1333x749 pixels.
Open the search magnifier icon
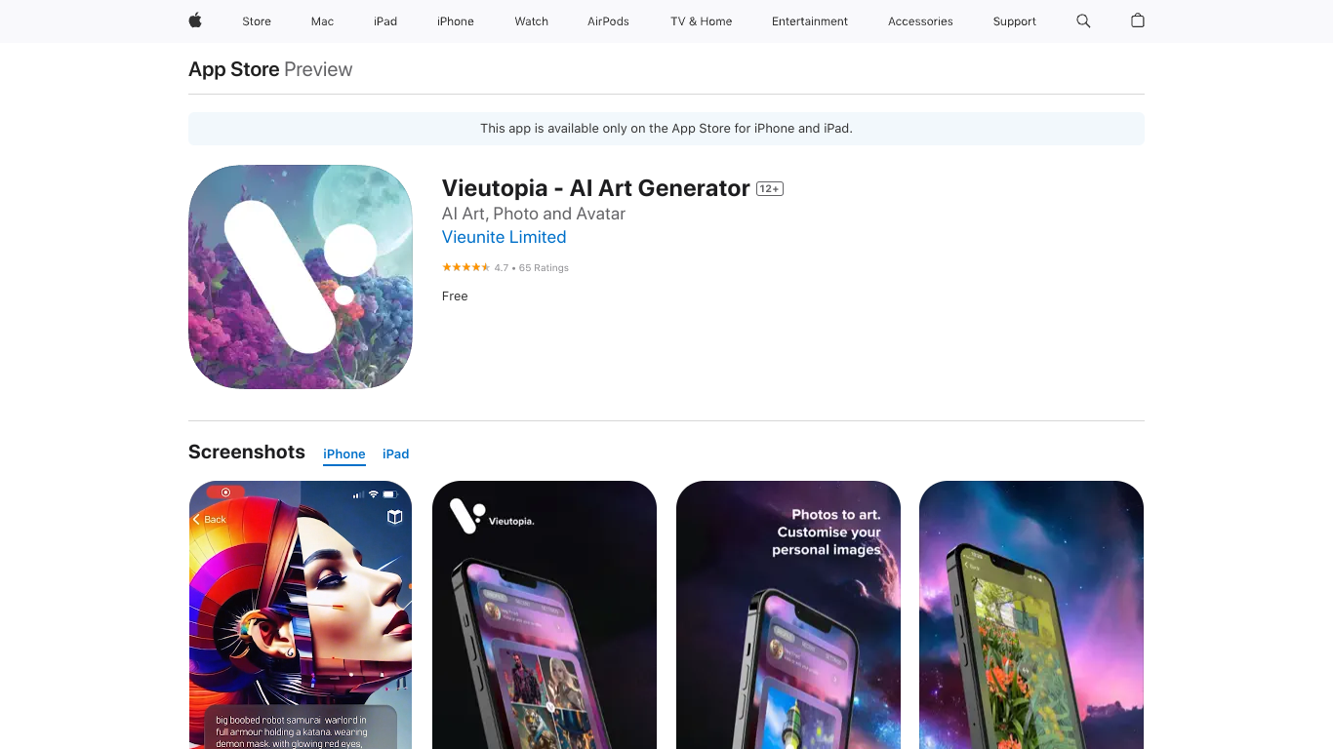(x=1083, y=20)
